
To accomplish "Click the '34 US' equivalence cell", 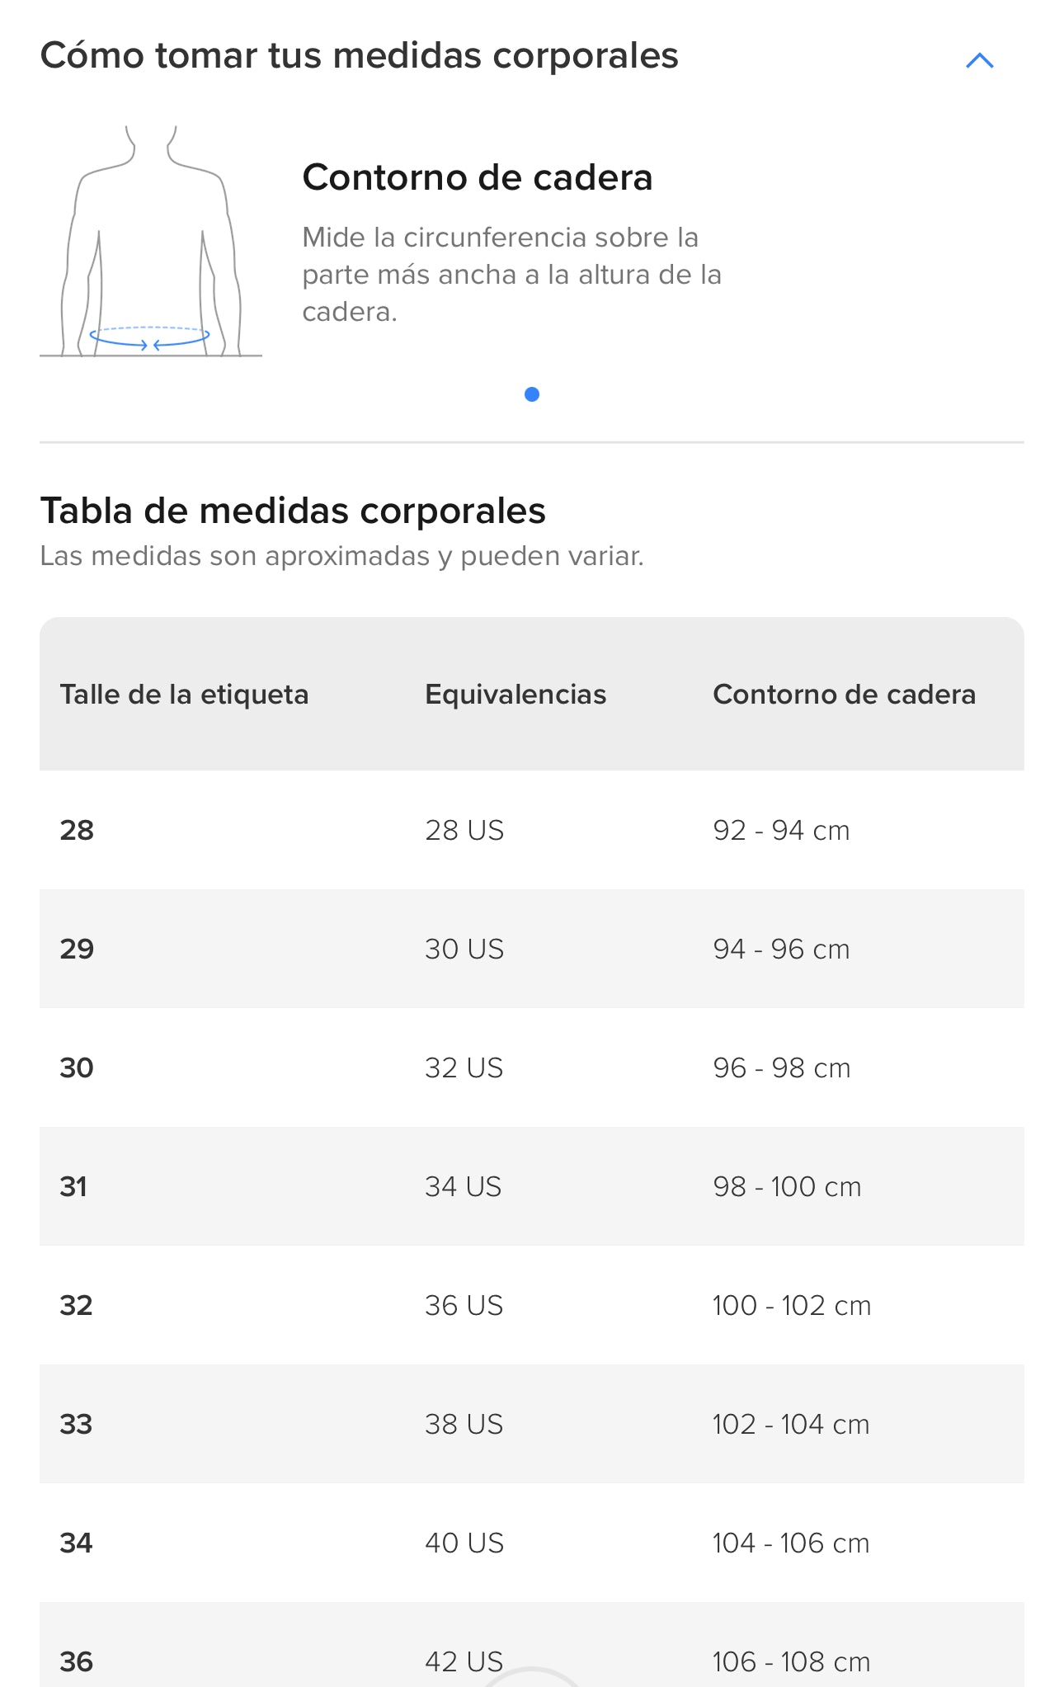I will pyautogui.click(x=463, y=1186).
